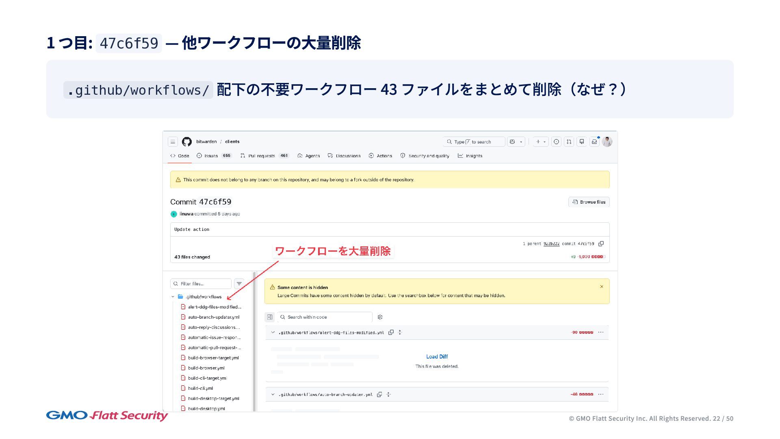This screenshot has height=439, width=780.
Task: Copy the full commit SHA icon
Action: (601, 244)
